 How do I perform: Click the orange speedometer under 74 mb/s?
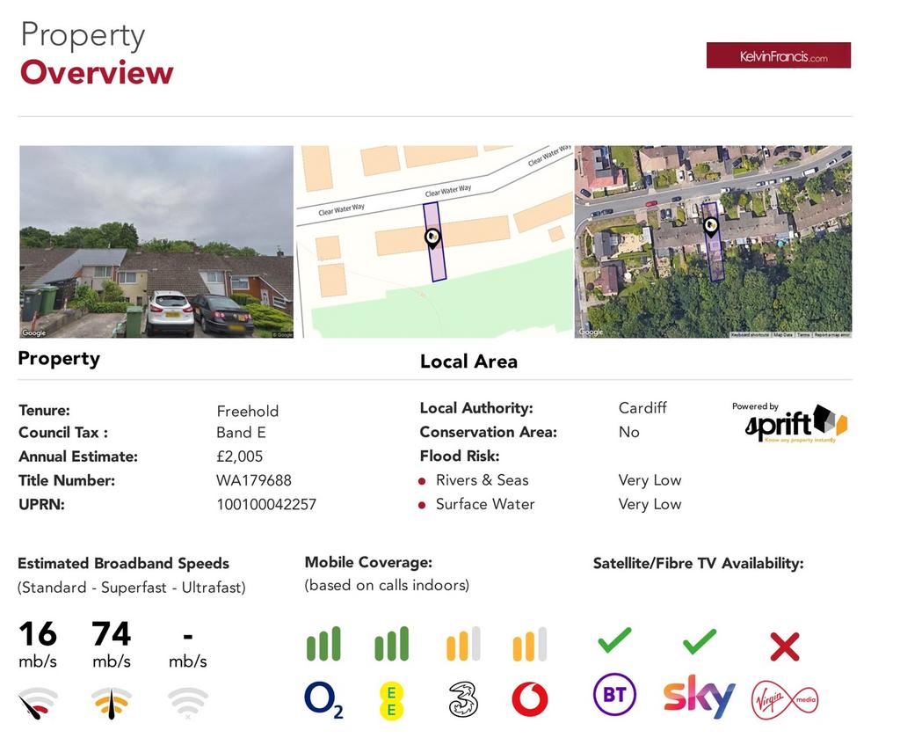click(112, 703)
